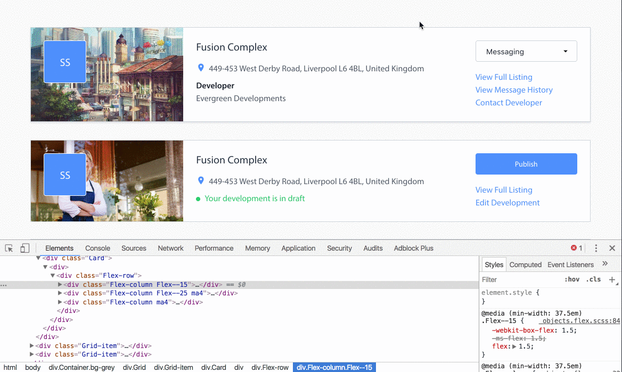This screenshot has height=372, width=622.
Task: Open View Message History link
Action: click(x=514, y=89)
